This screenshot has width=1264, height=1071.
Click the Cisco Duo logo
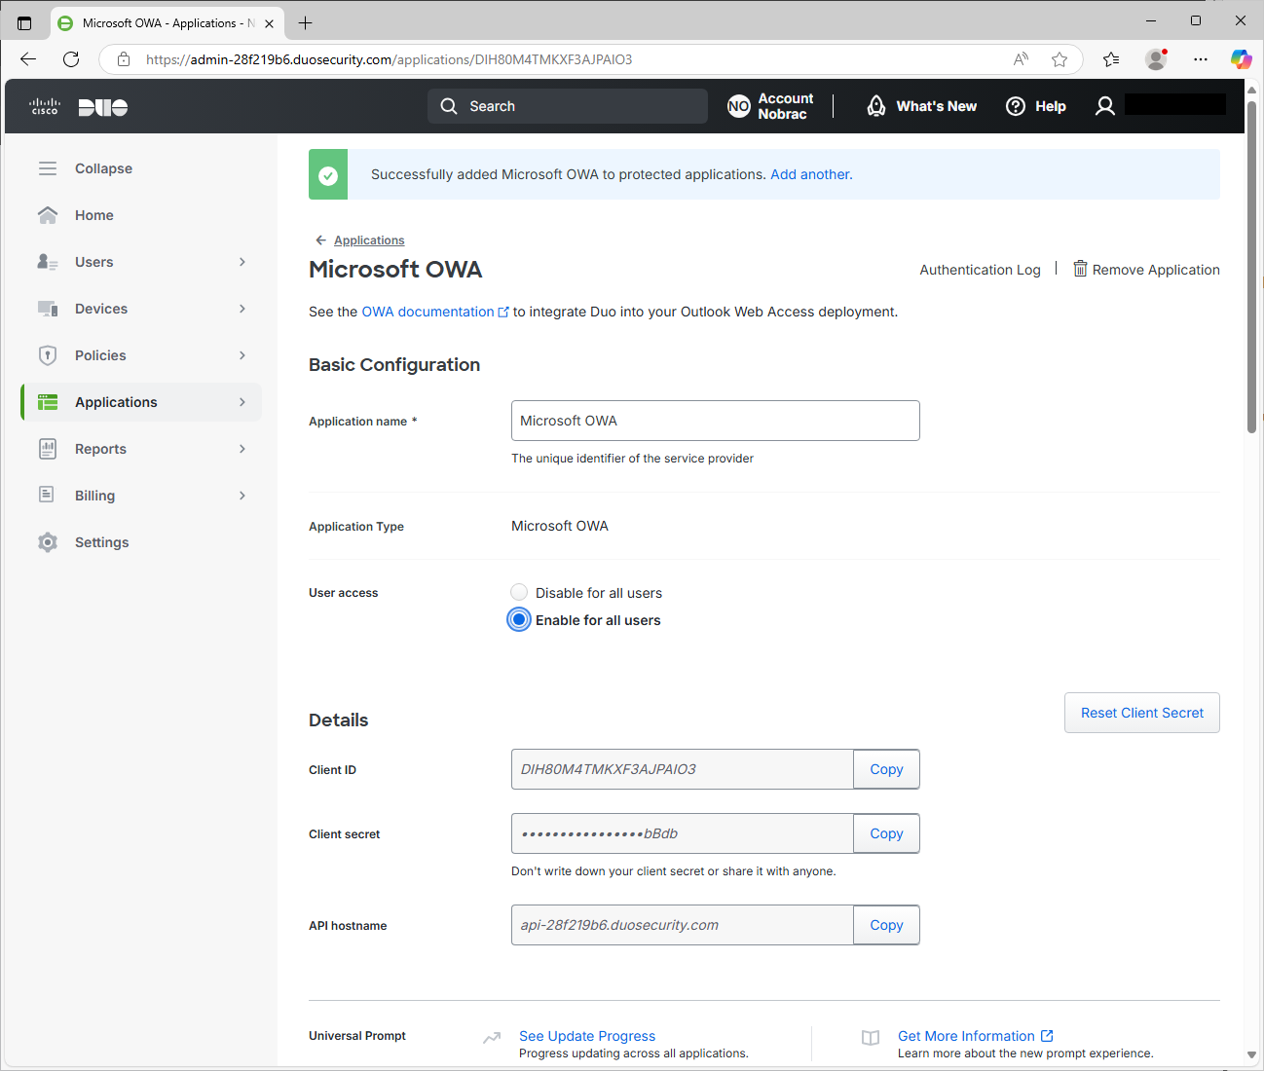pos(79,106)
